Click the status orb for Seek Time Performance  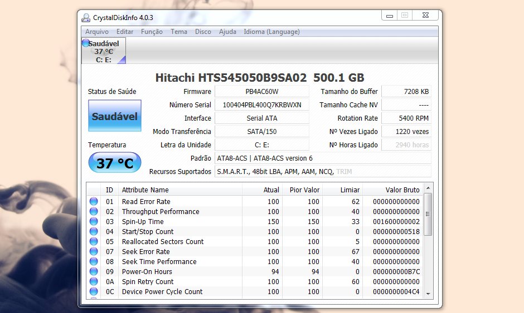[94, 261]
